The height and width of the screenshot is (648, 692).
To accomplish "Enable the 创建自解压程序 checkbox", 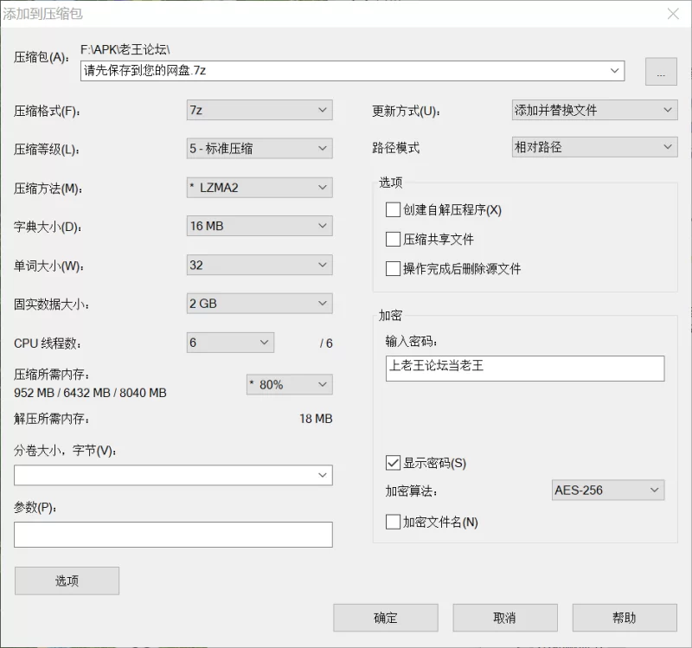I will pos(394,209).
